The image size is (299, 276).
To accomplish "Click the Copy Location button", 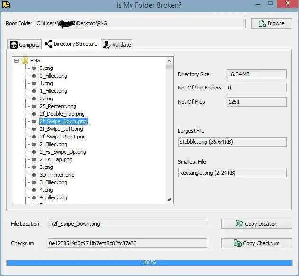I will pyautogui.click(x=256, y=224).
